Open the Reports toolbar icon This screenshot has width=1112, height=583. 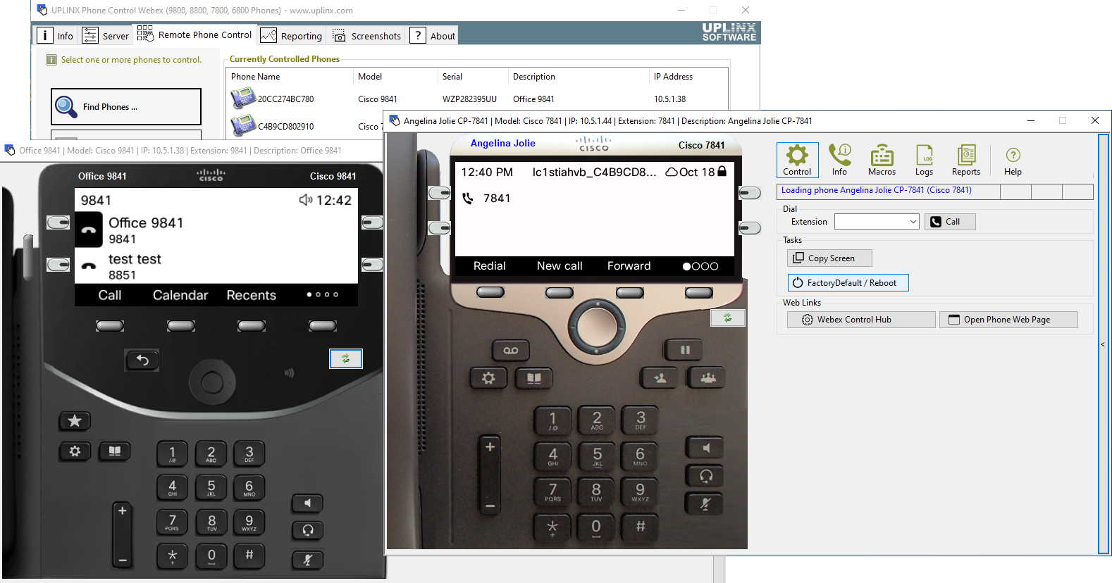(x=966, y=160)
